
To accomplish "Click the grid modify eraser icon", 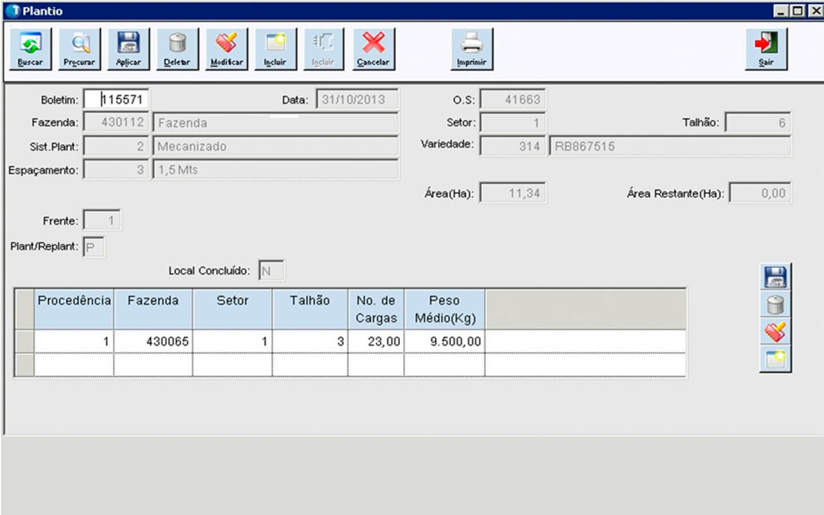I will [775, 332].
